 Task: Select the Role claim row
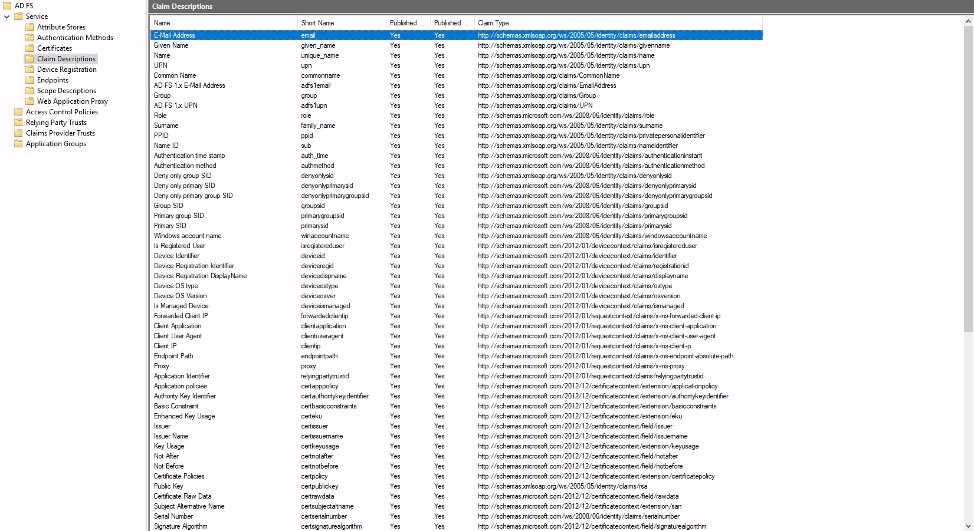(x=456, y=116)
